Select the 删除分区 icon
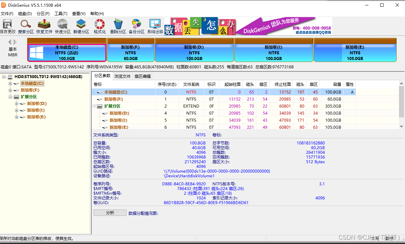Screen dimensions: 405x244 coord(118,26)
